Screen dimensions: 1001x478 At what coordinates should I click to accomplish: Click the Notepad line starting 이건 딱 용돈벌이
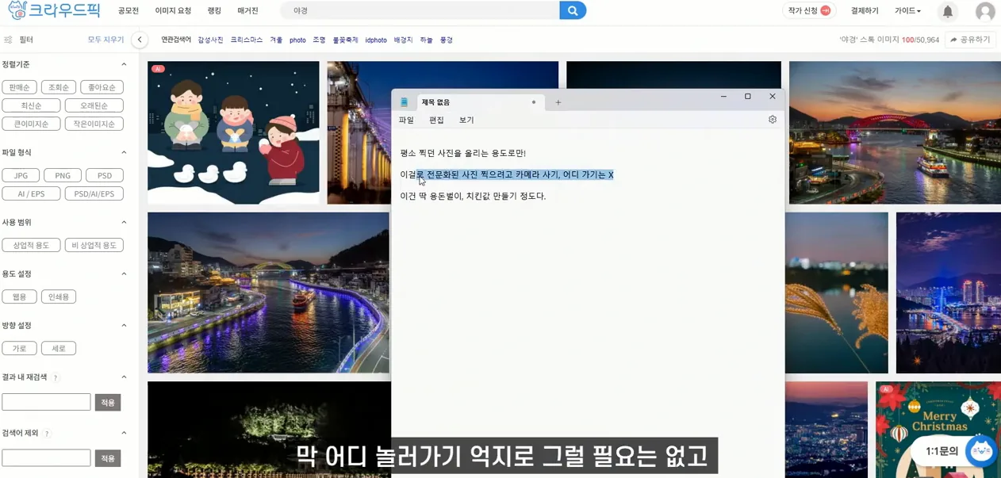pos(473,196)
